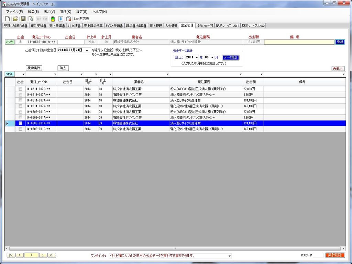The width and height of the screenshot is (352, 264).
Task: Click the みんなの見積書 title bar app icon
Action: click(x=4, y=4)
